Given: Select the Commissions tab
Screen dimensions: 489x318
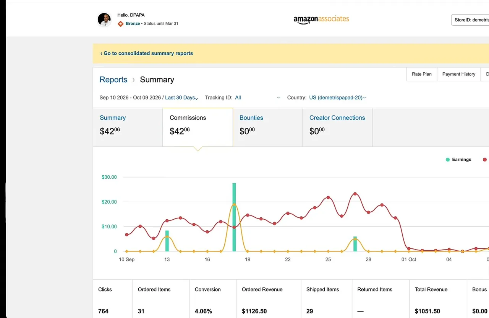Looking at the screenshot, I should click(x=198, y=127).
